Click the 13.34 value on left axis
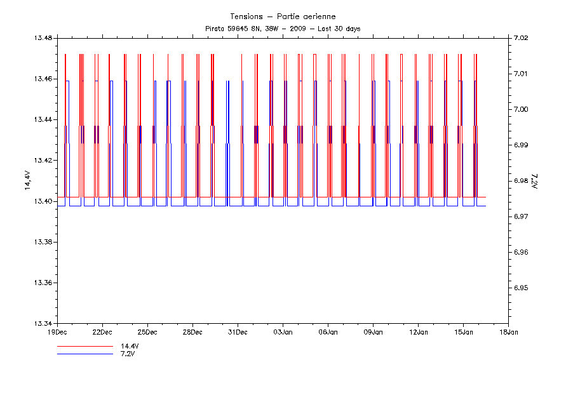This screenshot has width=566, height=400. (x=44, y=324)
